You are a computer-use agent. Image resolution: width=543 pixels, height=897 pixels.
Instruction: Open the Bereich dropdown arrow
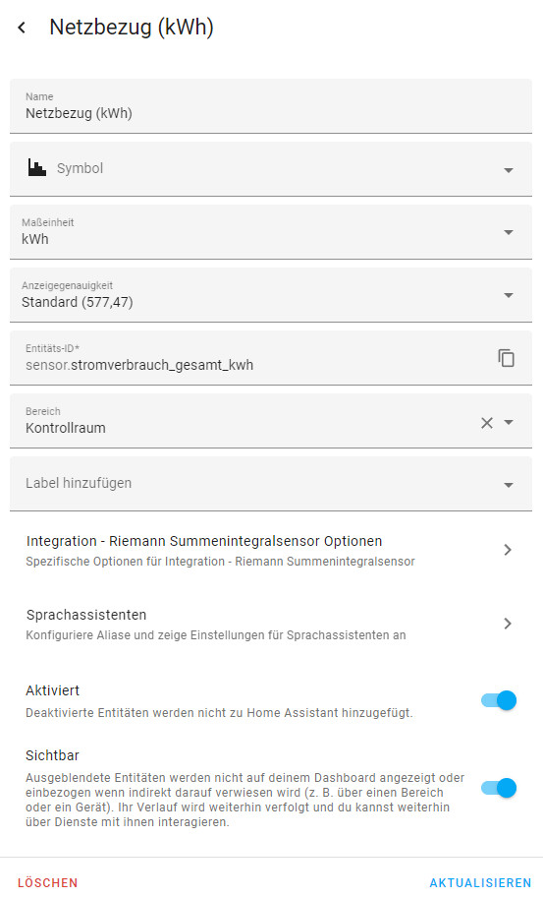coord(509,422)
